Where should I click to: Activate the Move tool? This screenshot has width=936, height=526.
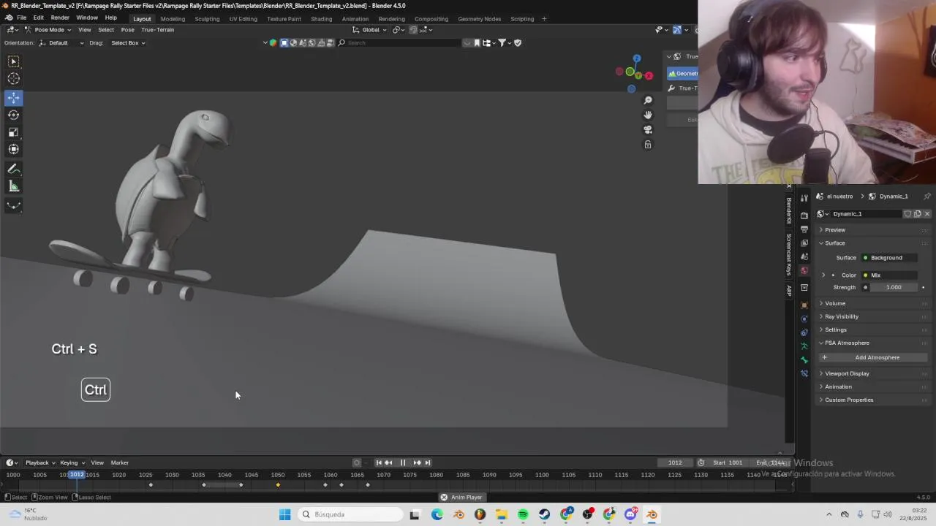[x=14, y=97]
